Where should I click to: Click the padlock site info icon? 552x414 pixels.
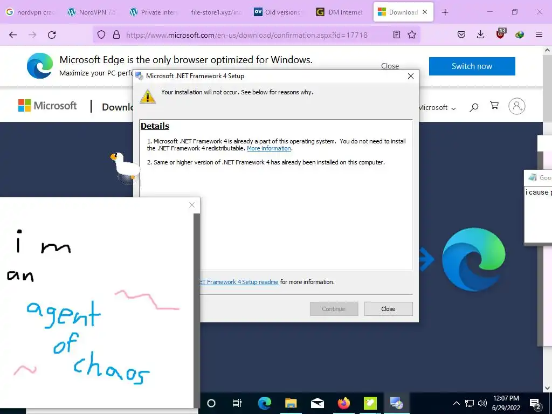[116, 35]
